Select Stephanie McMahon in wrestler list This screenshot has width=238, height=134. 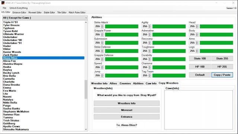point(44,112)
